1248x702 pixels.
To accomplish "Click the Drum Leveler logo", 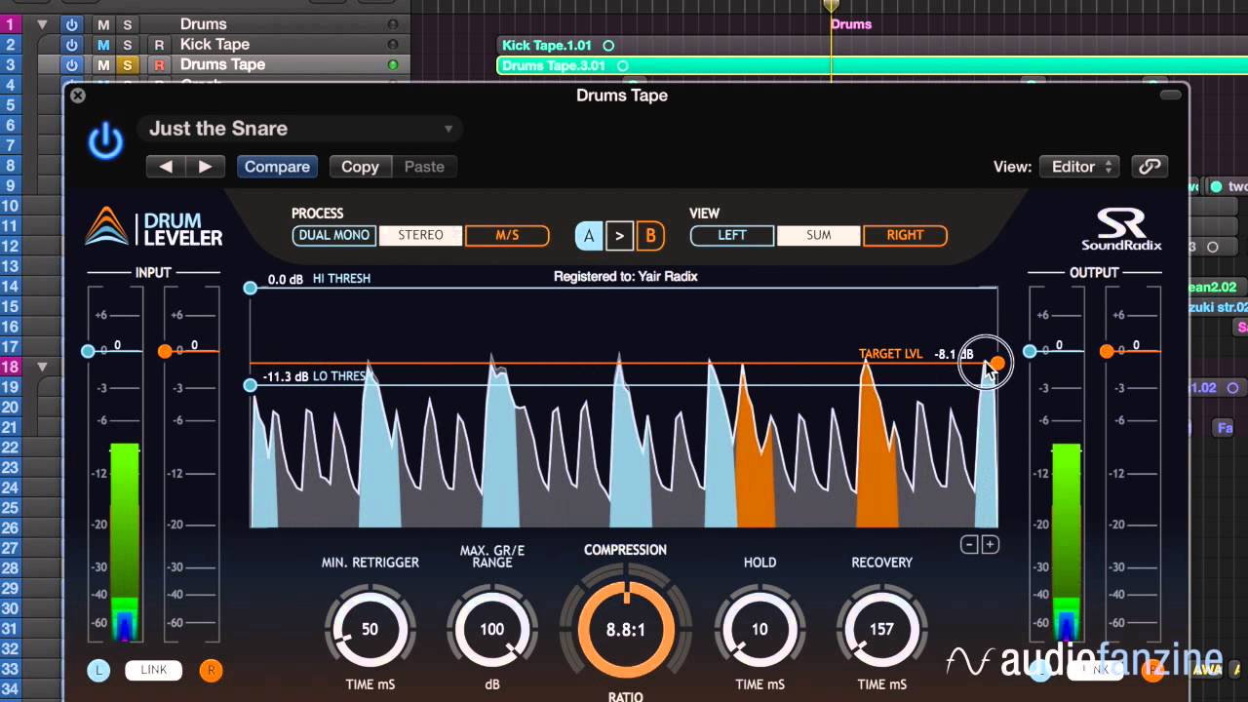I will tap(154, 229).
